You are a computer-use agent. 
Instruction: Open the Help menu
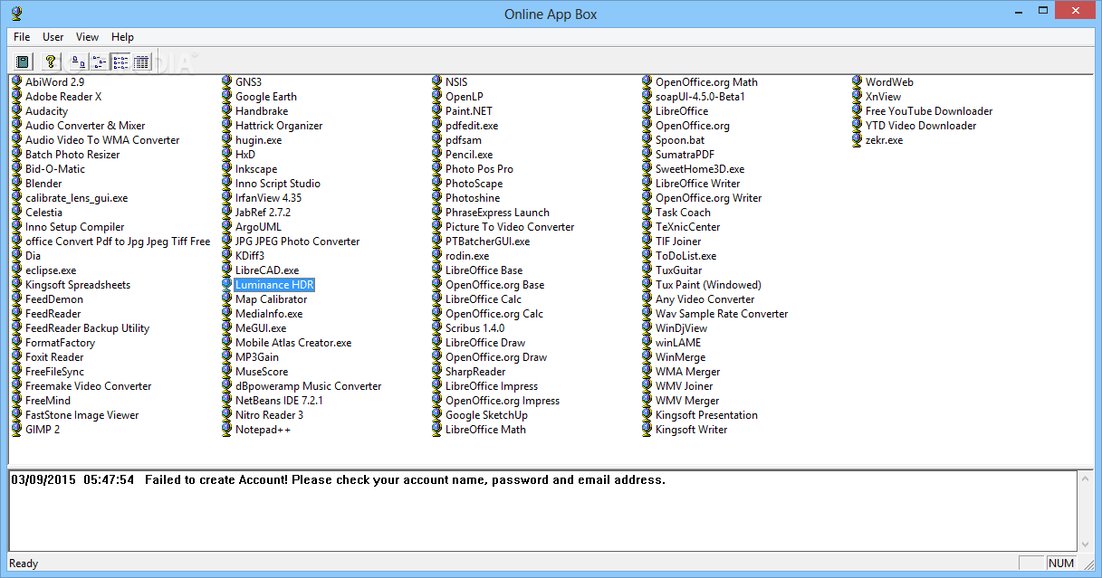[122, 37]
